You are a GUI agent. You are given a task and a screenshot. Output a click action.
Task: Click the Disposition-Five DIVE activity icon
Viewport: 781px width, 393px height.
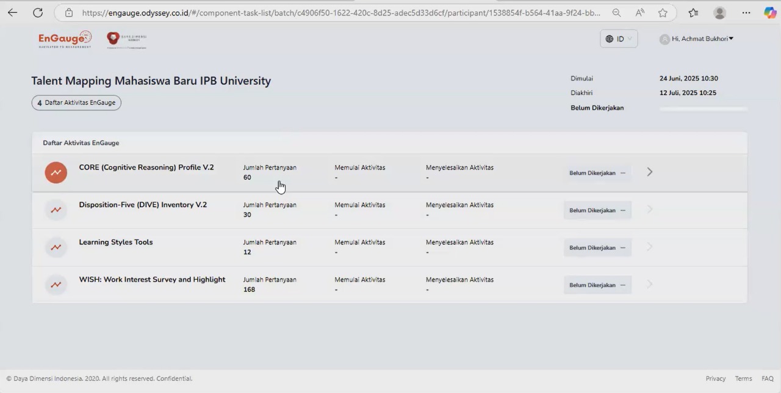pyautogui.click(x=56, y=210)
